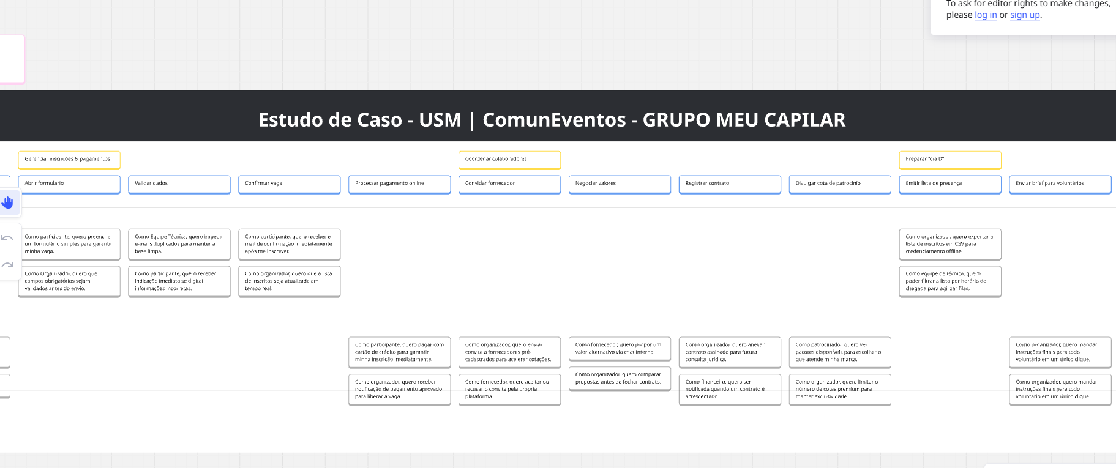Open the log in link
1116x468 pixels.
pos(986,15)
